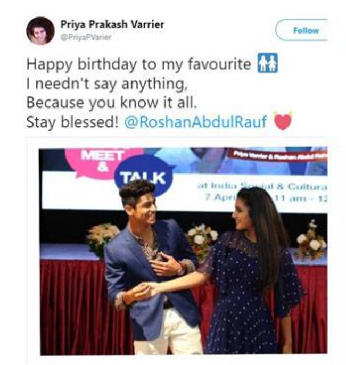Click the 'at India Social & Cultural' banner text
346x365 pixels.
(262, 186)
